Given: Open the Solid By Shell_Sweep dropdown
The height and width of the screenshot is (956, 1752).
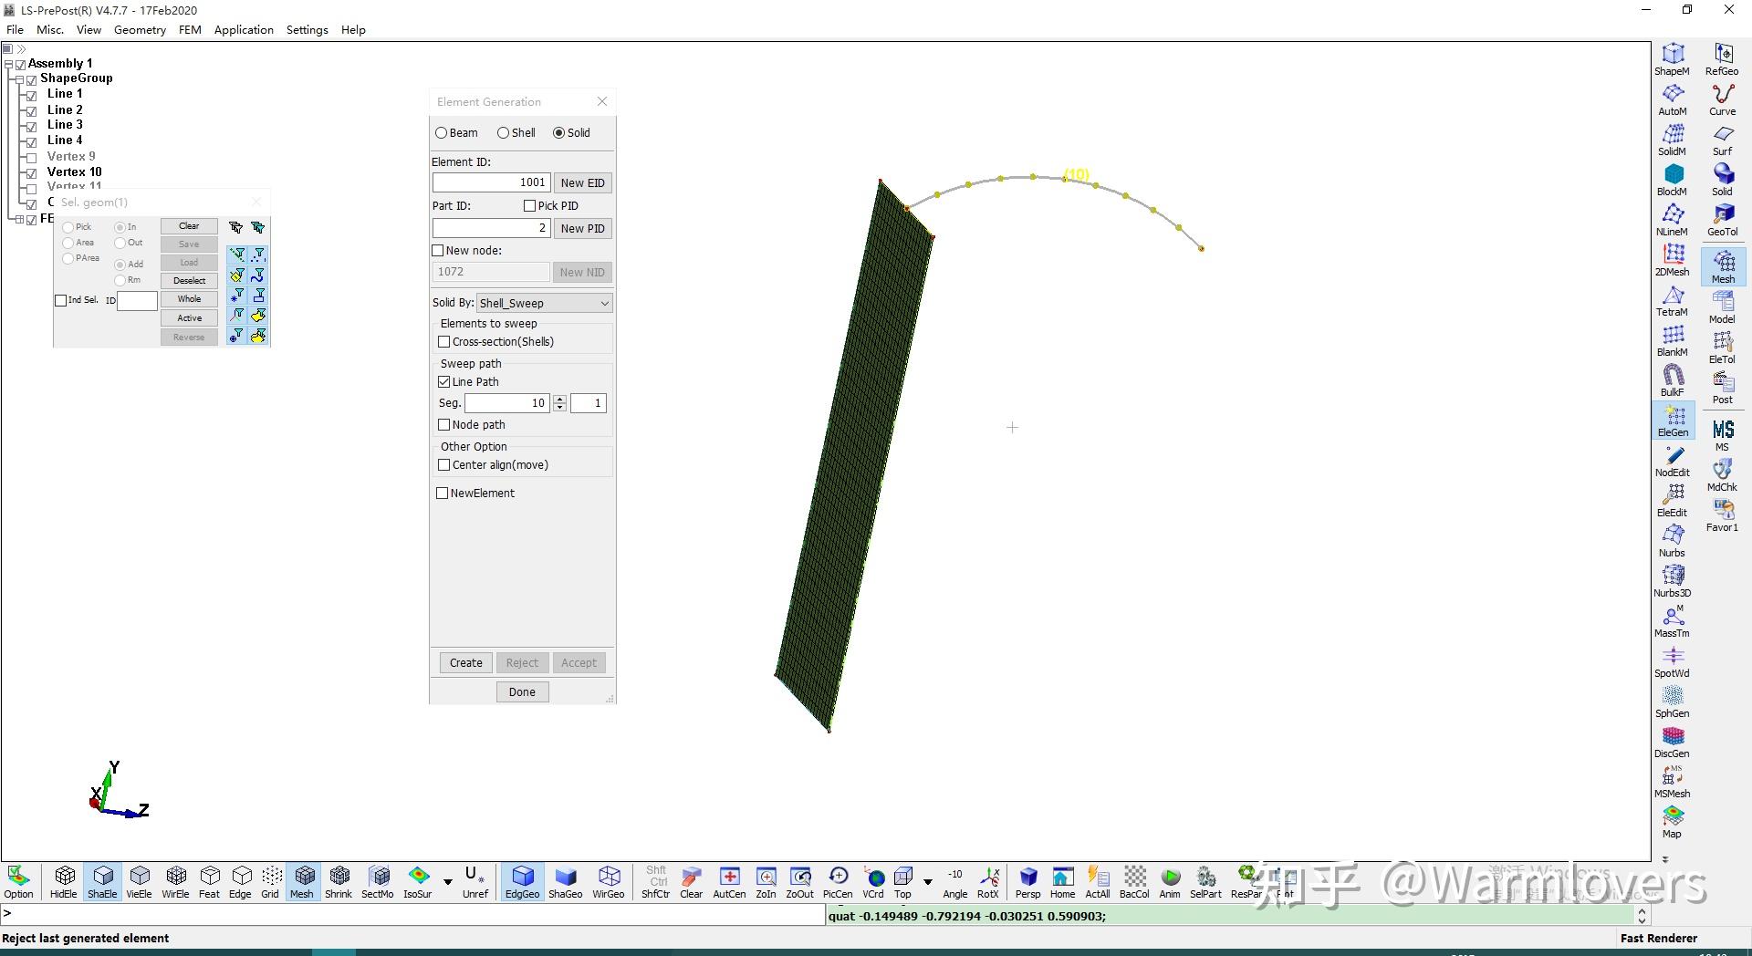Looking at the screenshot, I should [545, 303].
